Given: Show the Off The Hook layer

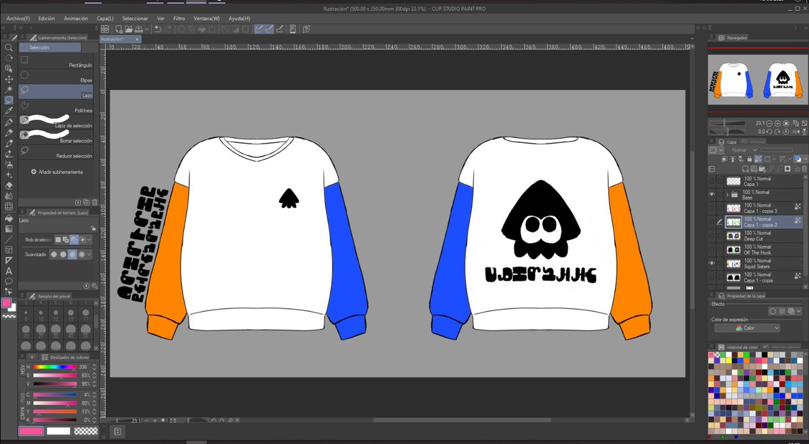Looking at the screenshot, I should [x=712, y=249].
